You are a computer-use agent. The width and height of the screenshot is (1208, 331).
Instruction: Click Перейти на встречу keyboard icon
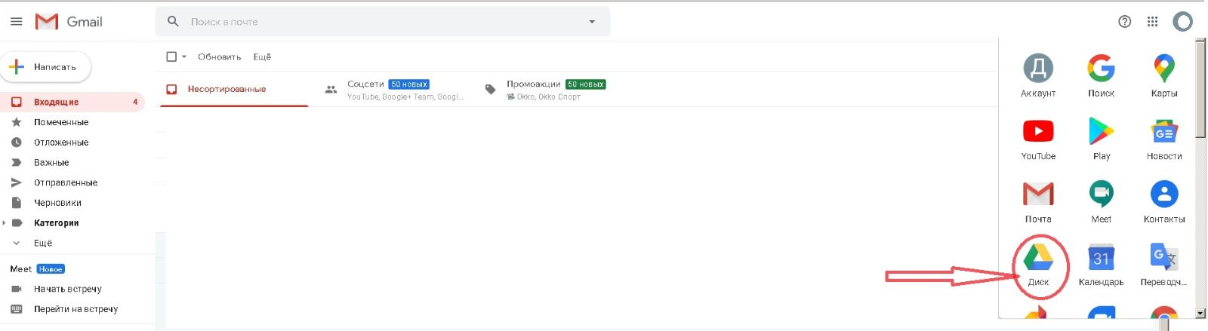[17, 309]
